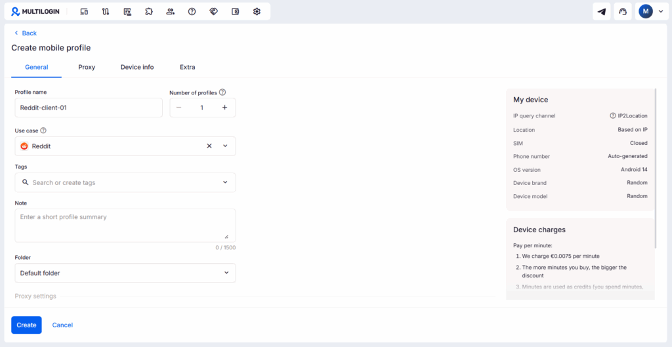Show help for Use case
Image resolution: width=672 pixels, height=347 pixels.
click(43, 131)
